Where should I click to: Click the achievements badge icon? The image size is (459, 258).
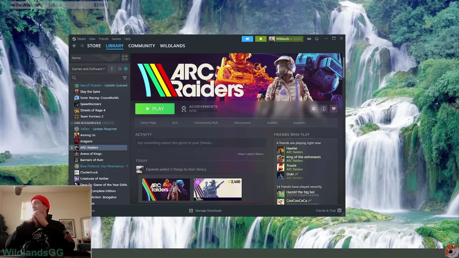184,109
